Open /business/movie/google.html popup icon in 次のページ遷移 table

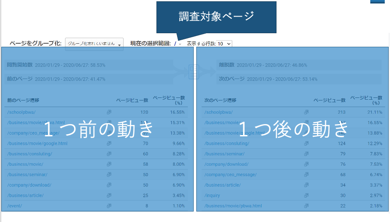click(306, 133)
